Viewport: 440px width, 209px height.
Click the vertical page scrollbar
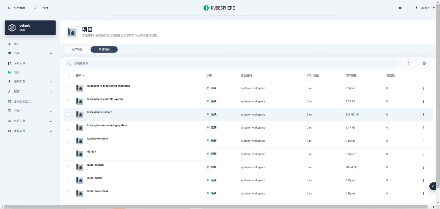pyautogui.click(x=438, y=96)
